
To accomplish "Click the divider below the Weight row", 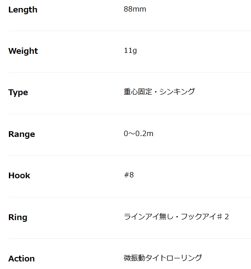I will (130, 72).
